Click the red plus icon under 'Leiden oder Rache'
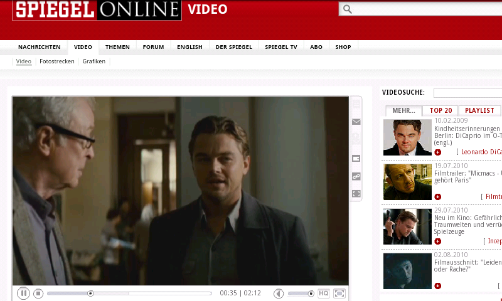Screen dimensions: 502x301 coord(437,286)
